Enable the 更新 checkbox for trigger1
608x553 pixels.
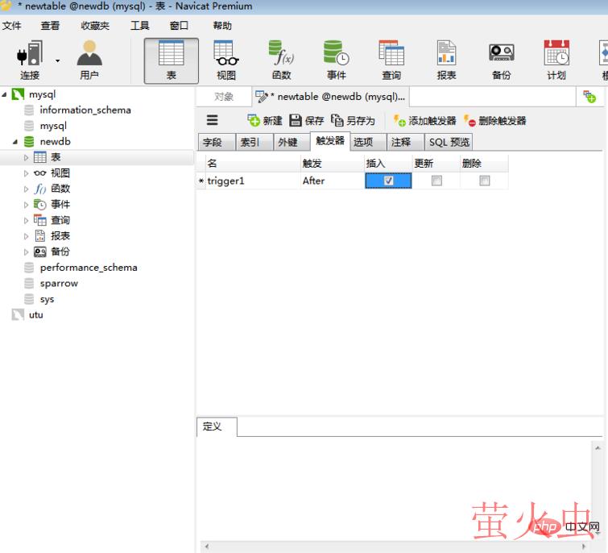[436, 181]
